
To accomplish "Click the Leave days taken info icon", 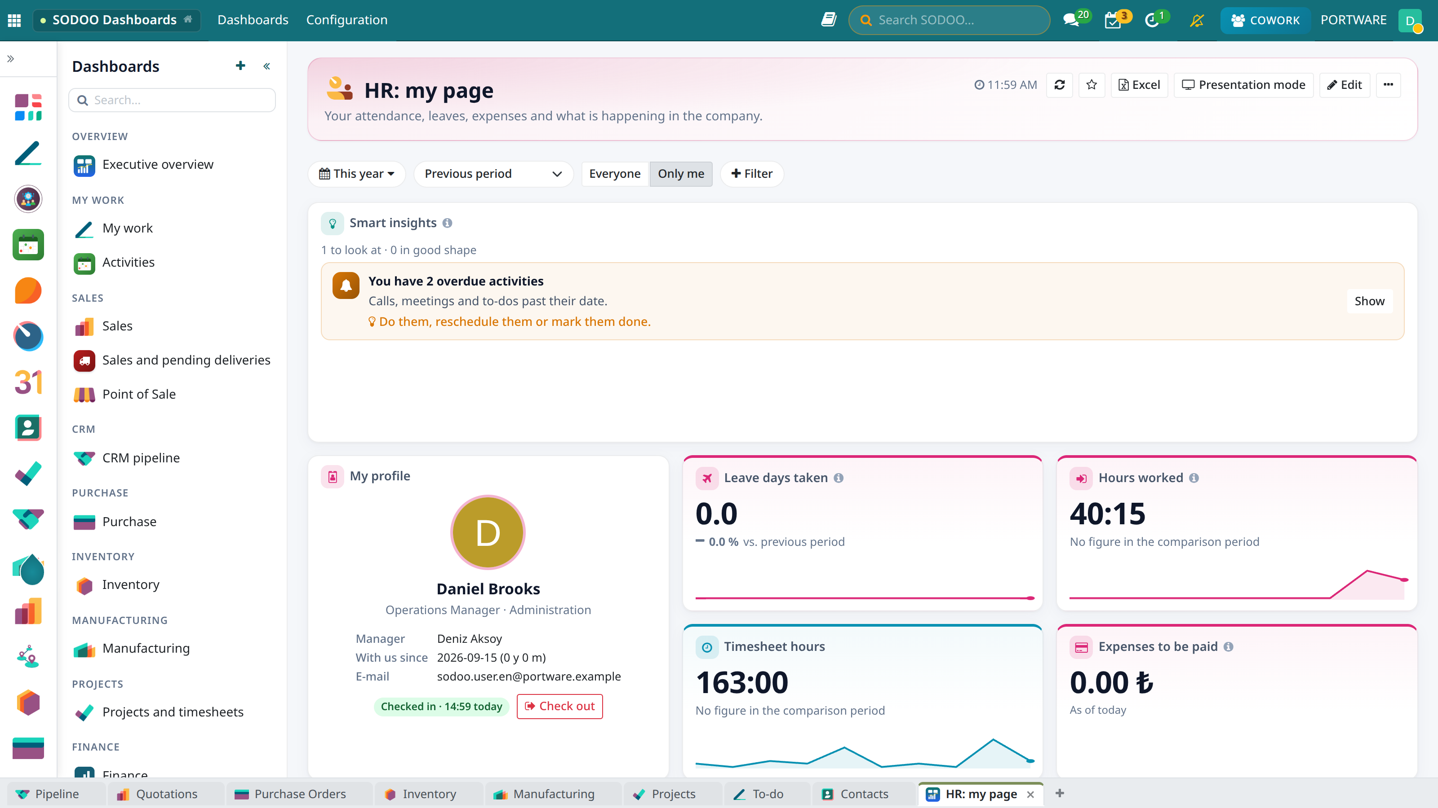I will pos(839,478).
